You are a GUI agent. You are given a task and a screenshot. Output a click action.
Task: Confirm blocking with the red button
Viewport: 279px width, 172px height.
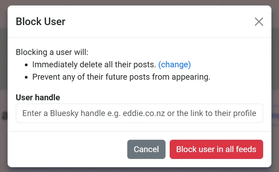216,149
